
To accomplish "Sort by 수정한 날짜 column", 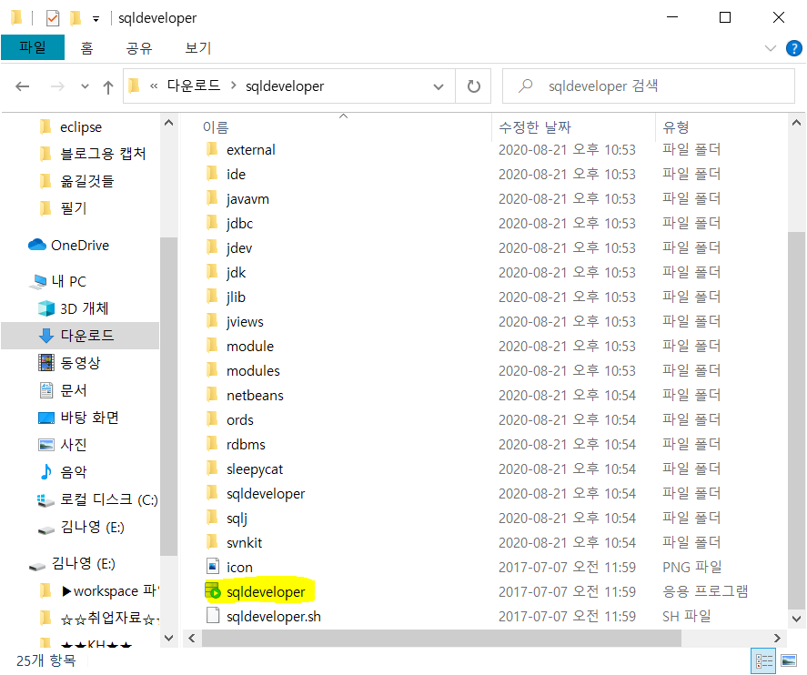I will (535, 127).
